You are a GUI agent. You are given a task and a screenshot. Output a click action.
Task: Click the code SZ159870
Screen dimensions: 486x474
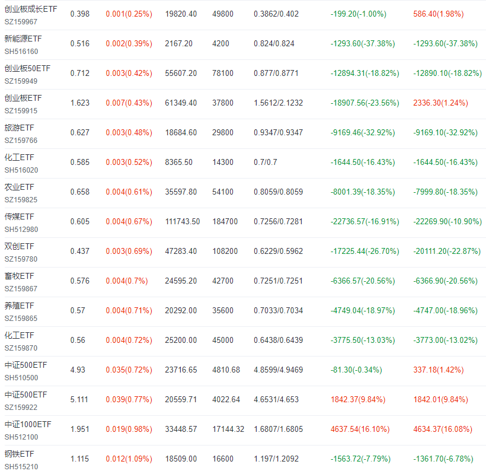(x=21, y=348)
